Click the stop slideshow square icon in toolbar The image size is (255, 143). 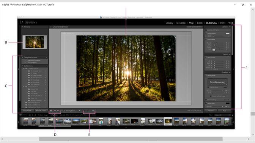[51, 111]
